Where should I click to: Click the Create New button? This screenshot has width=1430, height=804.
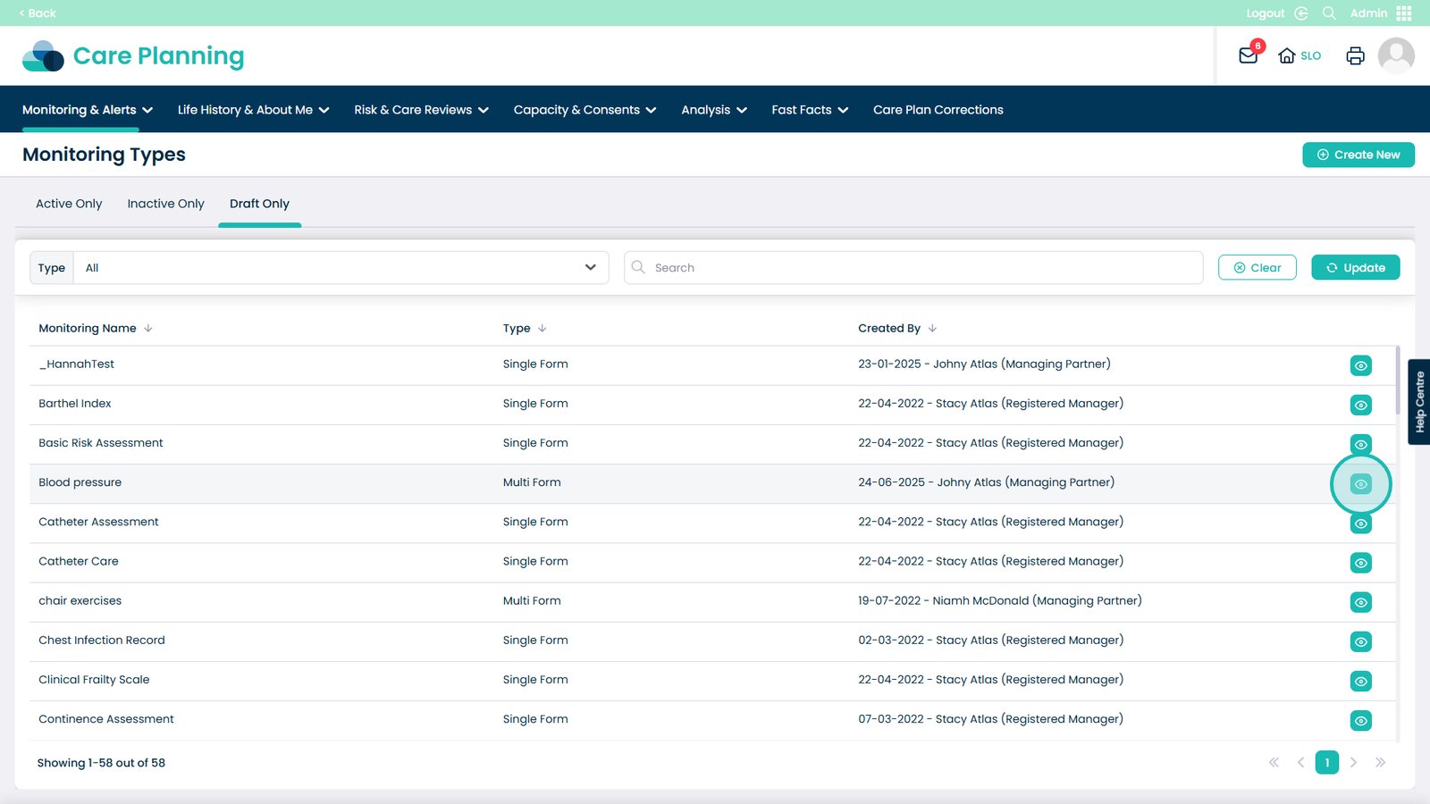(1358, 155)
